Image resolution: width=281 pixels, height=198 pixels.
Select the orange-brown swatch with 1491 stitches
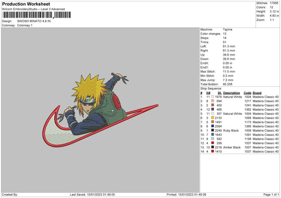213,122
